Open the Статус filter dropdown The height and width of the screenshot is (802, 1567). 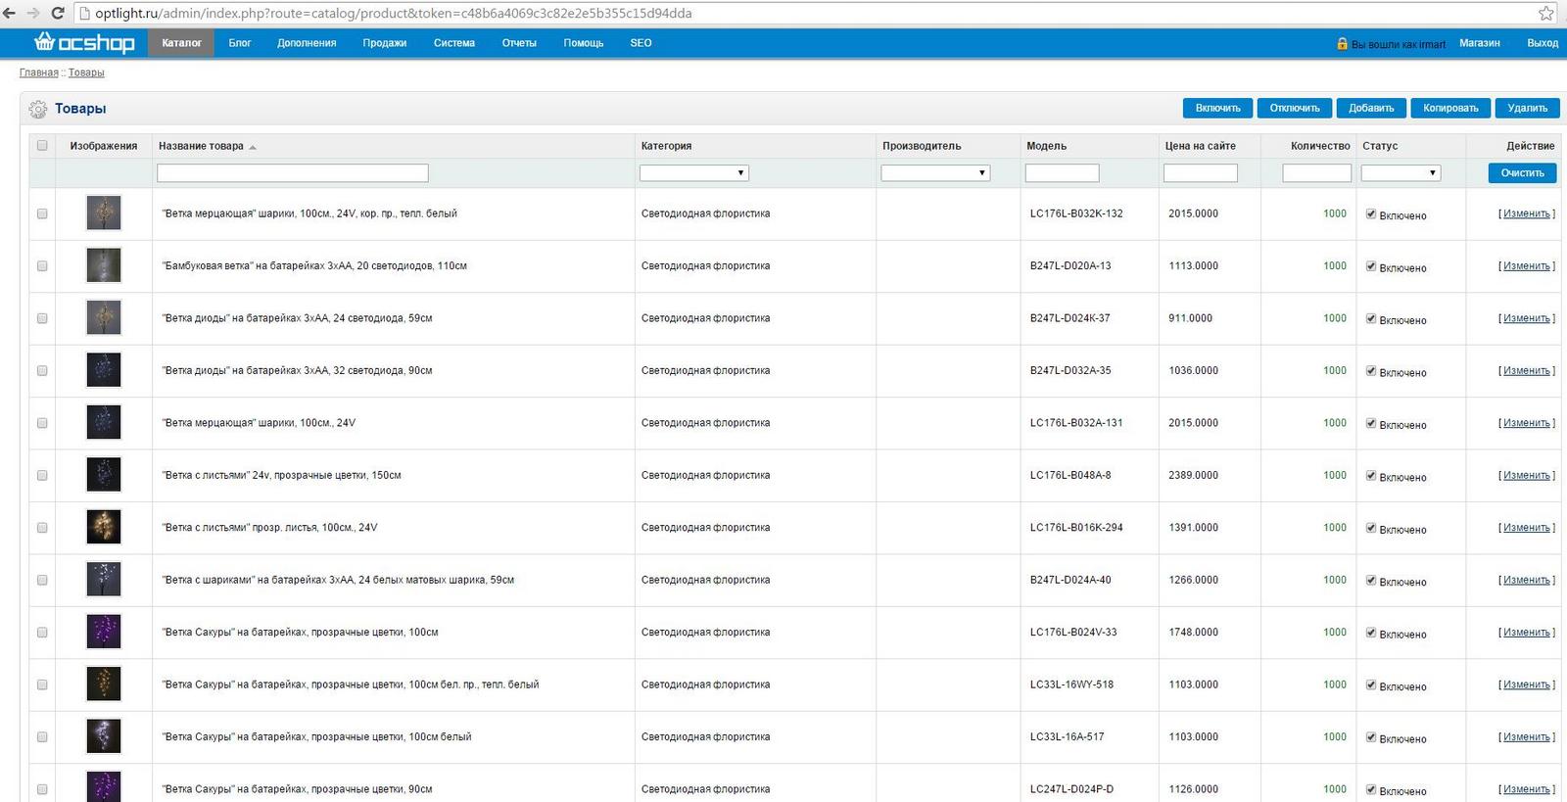coord(1401,172)
